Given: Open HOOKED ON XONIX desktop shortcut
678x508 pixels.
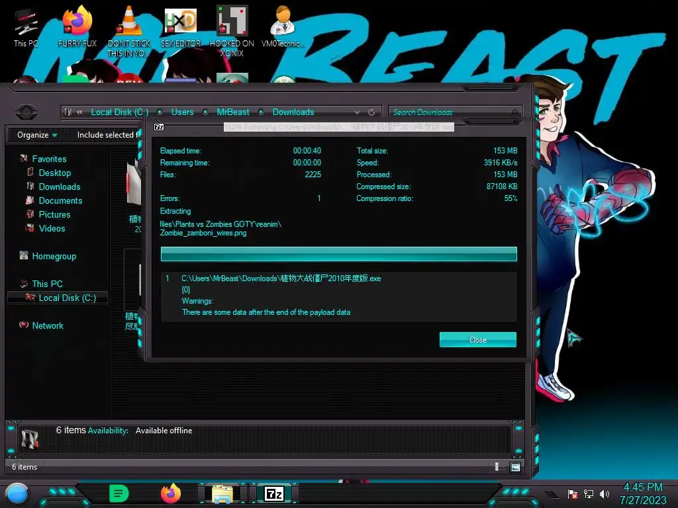Looking at the screenshot, I should click(232, 31).
